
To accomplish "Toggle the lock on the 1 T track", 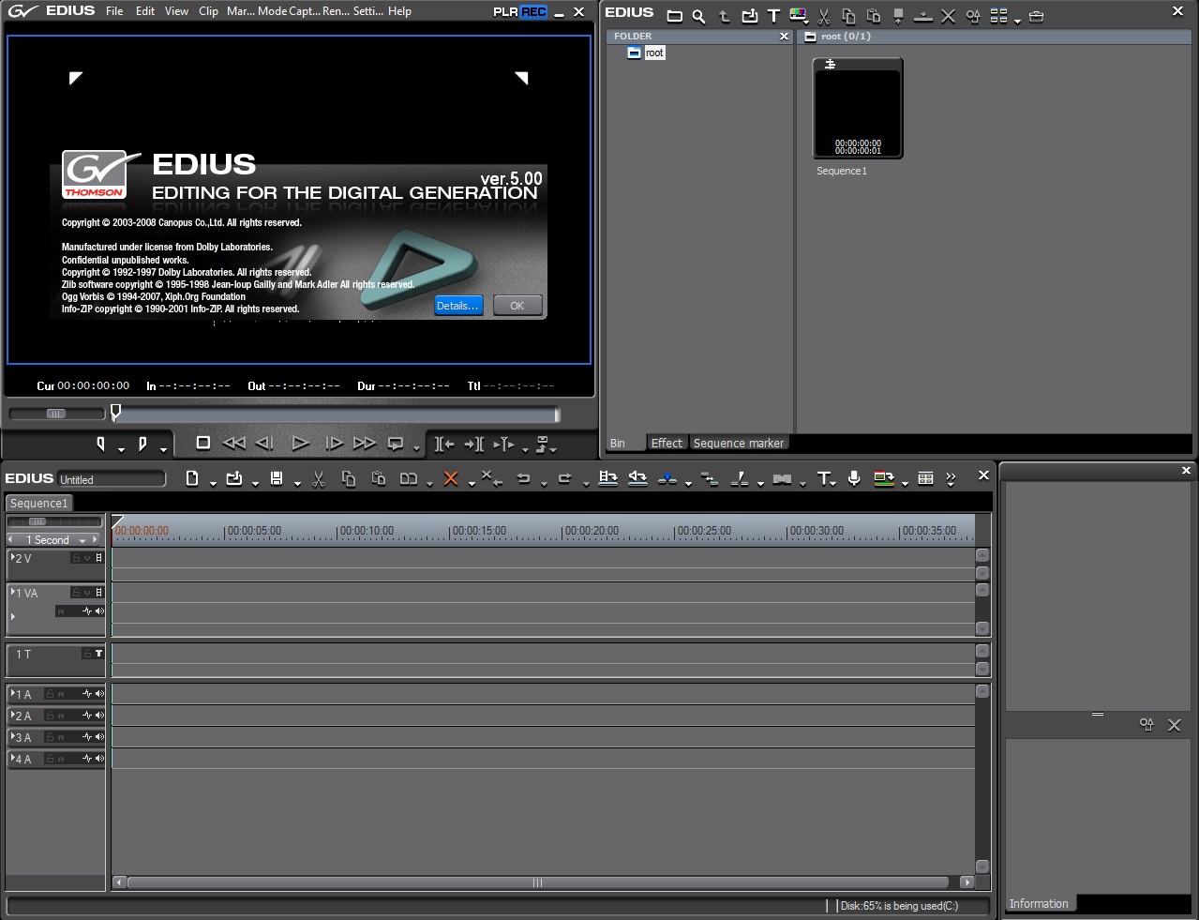I will pos(86,654).
